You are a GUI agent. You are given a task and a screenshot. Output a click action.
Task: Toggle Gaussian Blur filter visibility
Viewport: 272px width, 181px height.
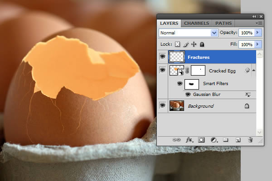coord(188,95)
